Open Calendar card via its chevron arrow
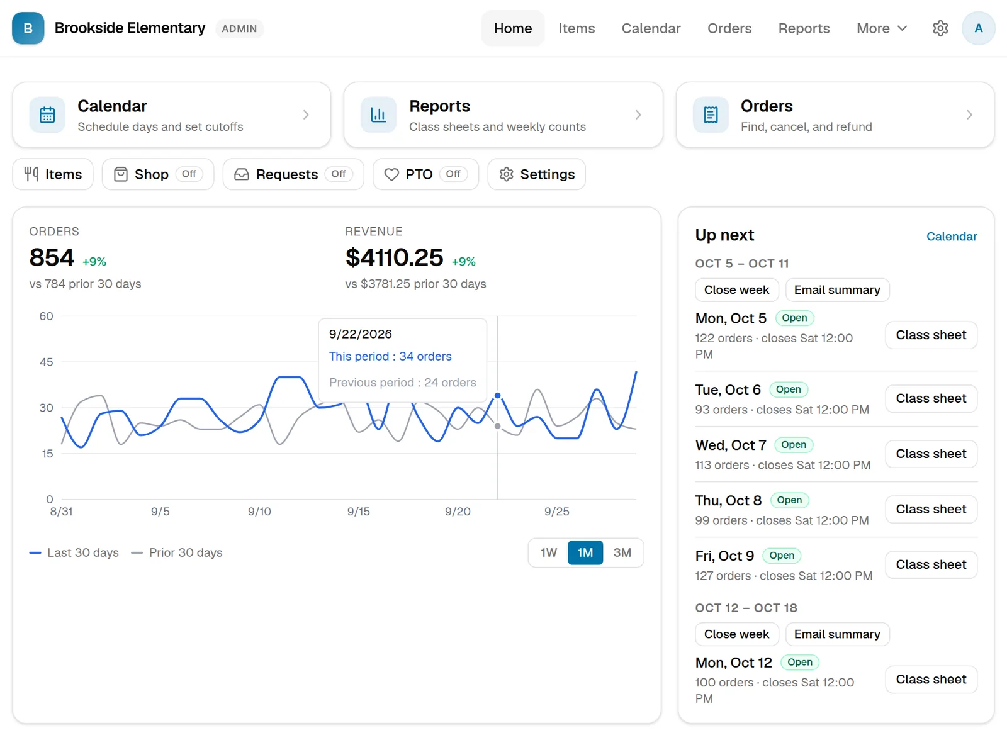The width and height of the screenshot is (1007, 745). [x=306, y=115]
